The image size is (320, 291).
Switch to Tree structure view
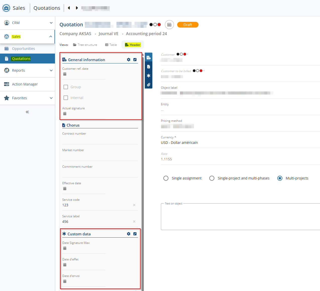[x=85, y=45]
